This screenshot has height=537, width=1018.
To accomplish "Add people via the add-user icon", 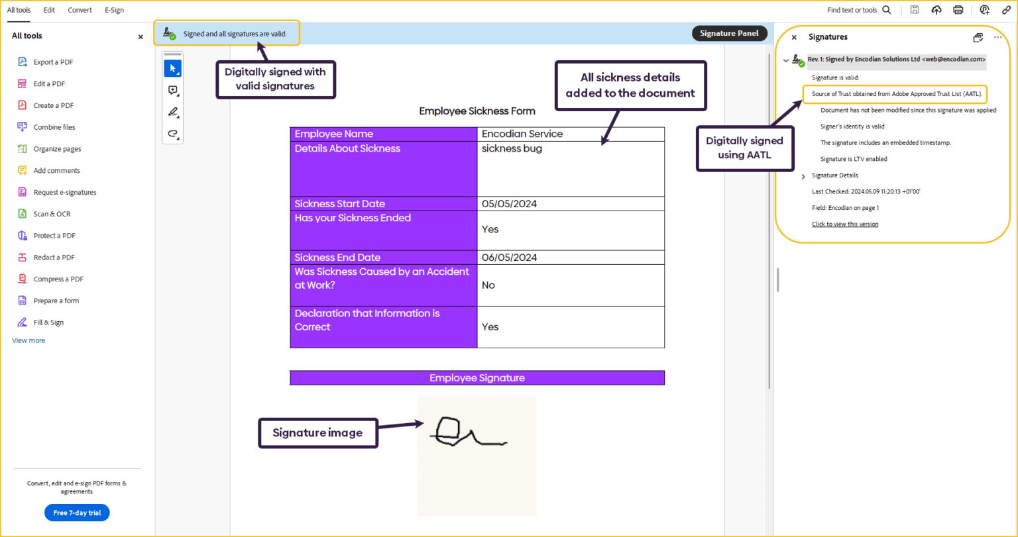I will click(x=984, y=9).
